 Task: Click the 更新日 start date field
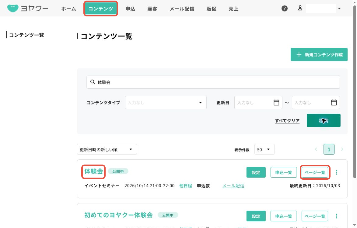click(x=258, y=102)
